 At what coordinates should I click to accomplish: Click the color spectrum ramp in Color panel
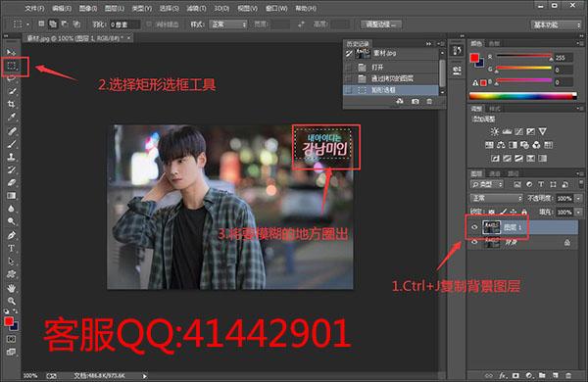click(x=522, y=96)
